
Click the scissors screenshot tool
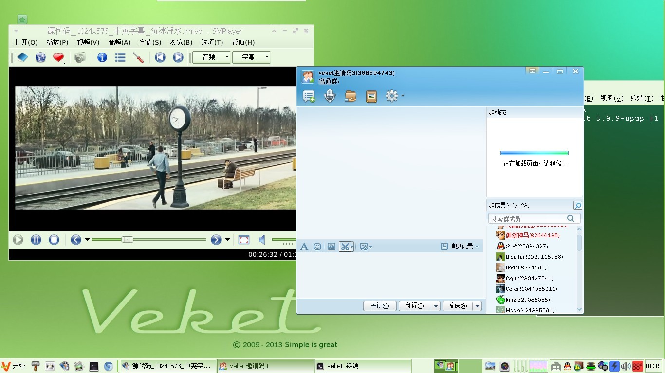[346, 247]
